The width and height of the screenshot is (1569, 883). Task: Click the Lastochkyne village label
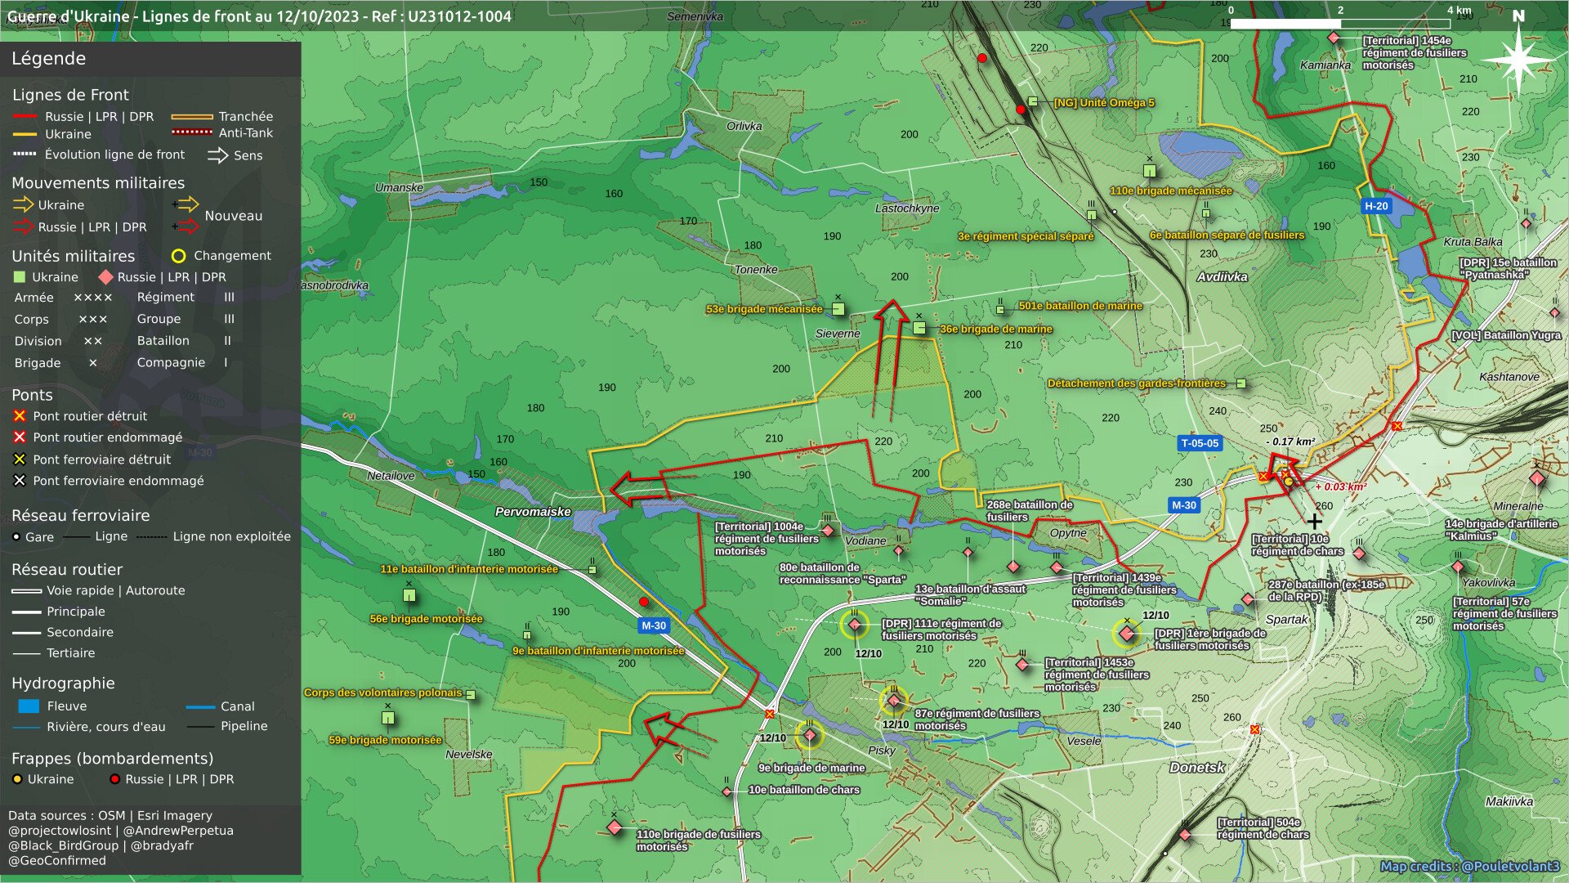coord(907,208)
